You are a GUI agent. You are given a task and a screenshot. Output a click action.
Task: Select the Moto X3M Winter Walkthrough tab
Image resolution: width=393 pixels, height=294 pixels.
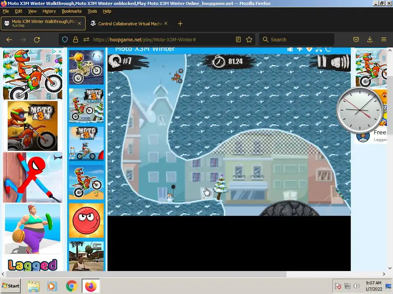43,23
